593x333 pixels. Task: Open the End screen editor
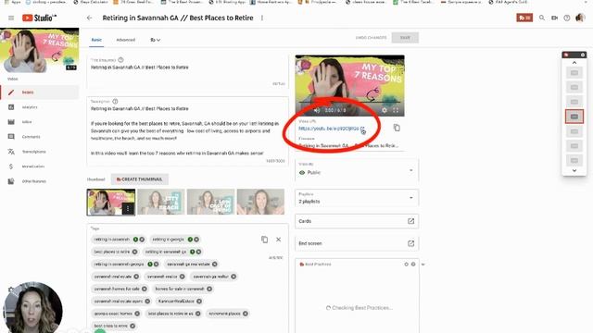click(357, 243)
